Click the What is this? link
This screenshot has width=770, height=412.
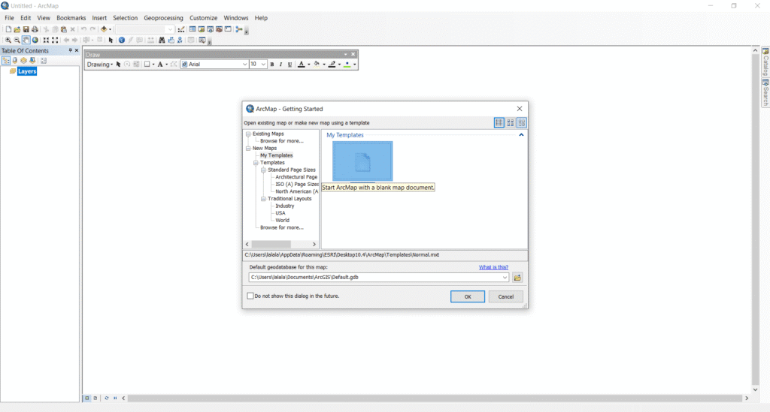(x=493, y=267)
